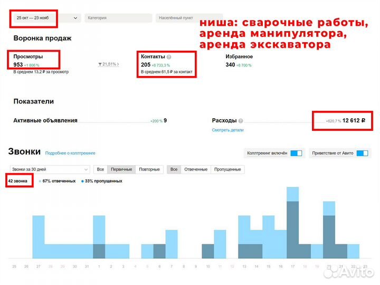Image resolution: width=380 pixels, height=285 pixels.
Task: Select the Пропущенные calls tab
Action: (x=227, y=169)
